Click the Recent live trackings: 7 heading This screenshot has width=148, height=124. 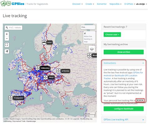[115, 27]
